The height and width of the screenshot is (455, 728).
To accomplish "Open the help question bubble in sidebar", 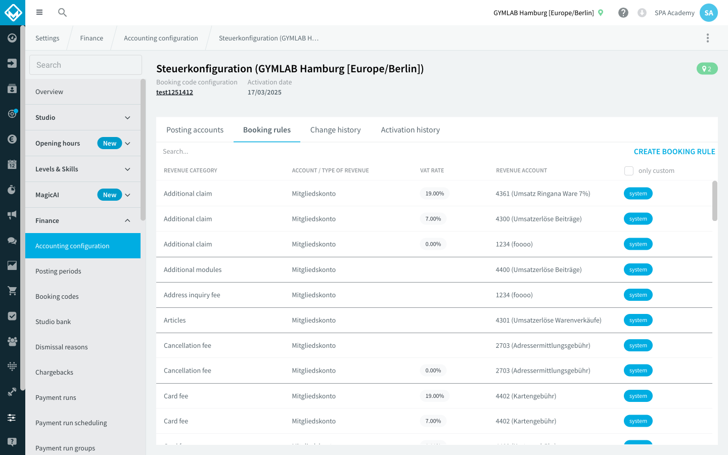I will [x=12, y=442].
